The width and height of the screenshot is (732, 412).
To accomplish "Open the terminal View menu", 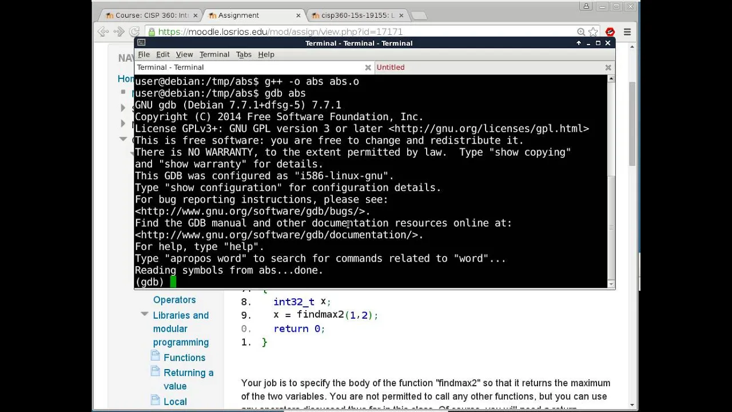I will 184,54.
